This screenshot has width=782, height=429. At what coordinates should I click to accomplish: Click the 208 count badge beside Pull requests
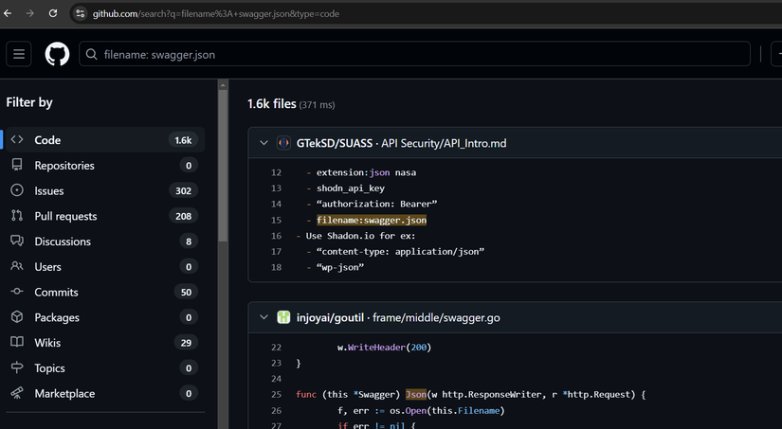[x=183, y=216]
